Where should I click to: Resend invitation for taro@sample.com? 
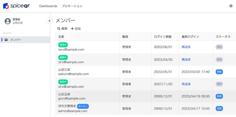pyautogui.click(x=186, y=47)
